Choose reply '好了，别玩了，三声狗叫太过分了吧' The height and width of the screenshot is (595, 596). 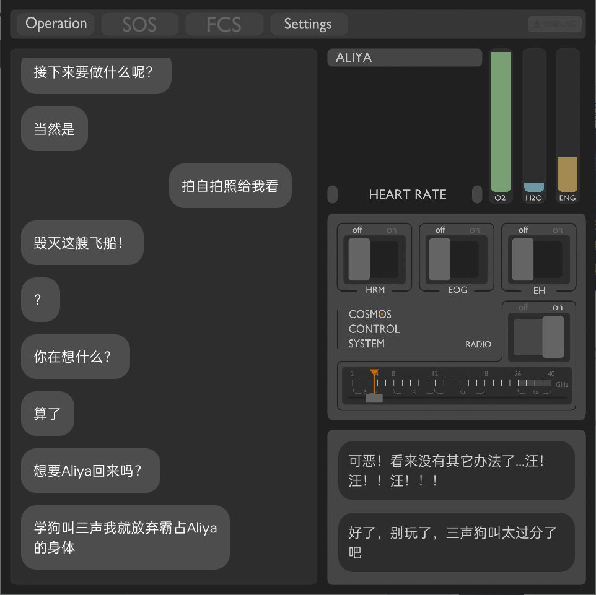point(456,542)
